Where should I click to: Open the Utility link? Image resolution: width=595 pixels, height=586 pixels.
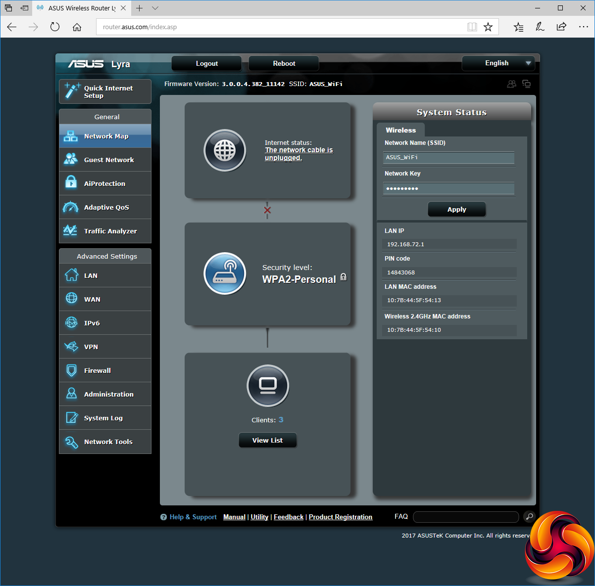(259, 517)
